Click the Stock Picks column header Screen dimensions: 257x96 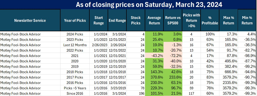click(136, 20)
